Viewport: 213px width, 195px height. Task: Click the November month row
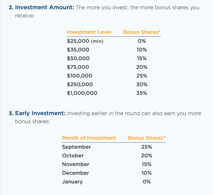(76, 164)
